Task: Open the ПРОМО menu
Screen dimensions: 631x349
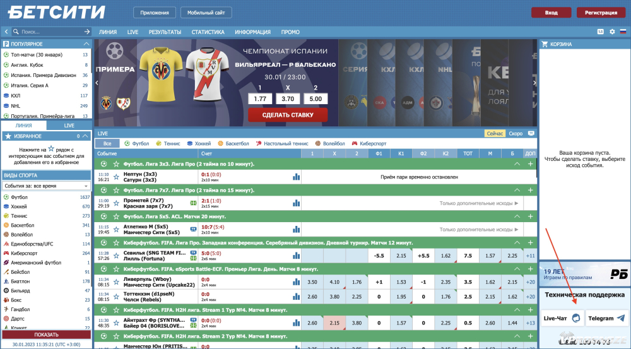Action: click(x=290, y=32)
